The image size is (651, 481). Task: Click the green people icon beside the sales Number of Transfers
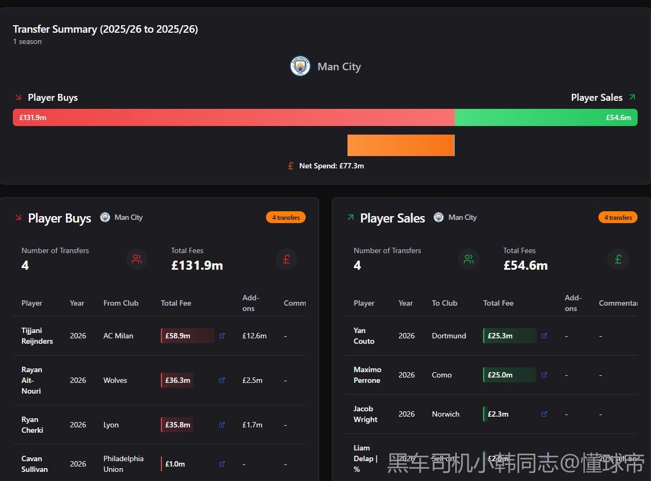(x=469, y=259)
